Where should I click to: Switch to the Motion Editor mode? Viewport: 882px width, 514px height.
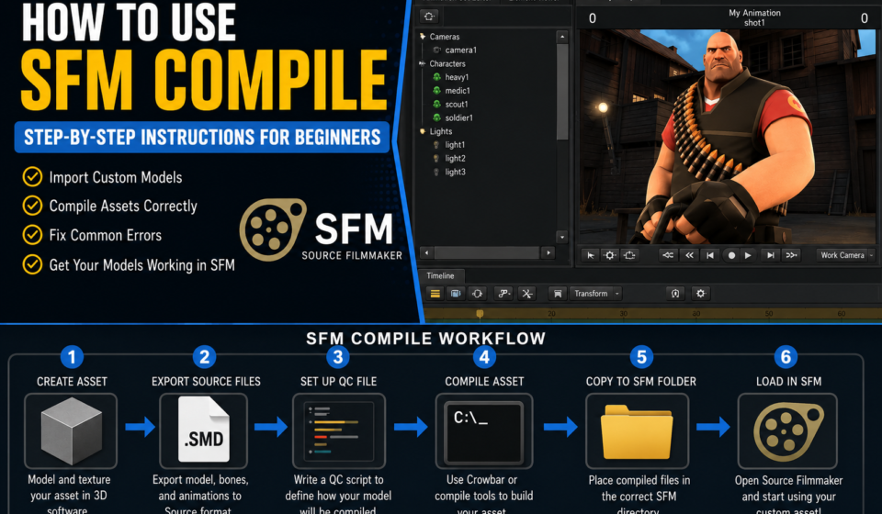coord(456,293)
